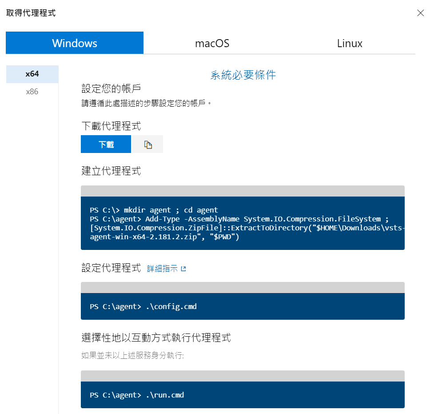Select the x64 architecture option
Image resolution: width=434 pixels, height=414 pixels.
(x=32, y=74)
